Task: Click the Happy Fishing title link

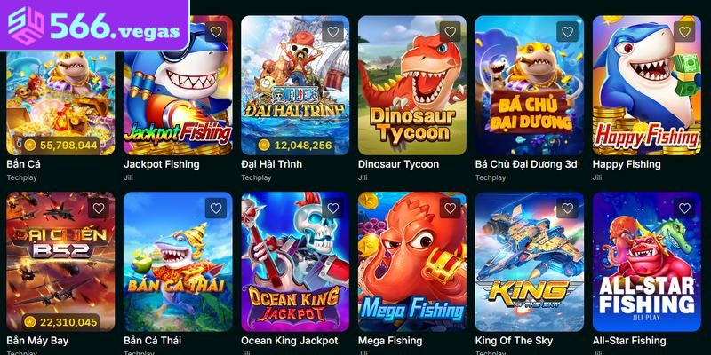Action: (x=627, y=164)
